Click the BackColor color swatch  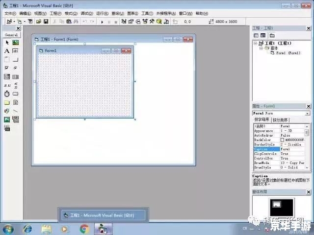point(283,140)
